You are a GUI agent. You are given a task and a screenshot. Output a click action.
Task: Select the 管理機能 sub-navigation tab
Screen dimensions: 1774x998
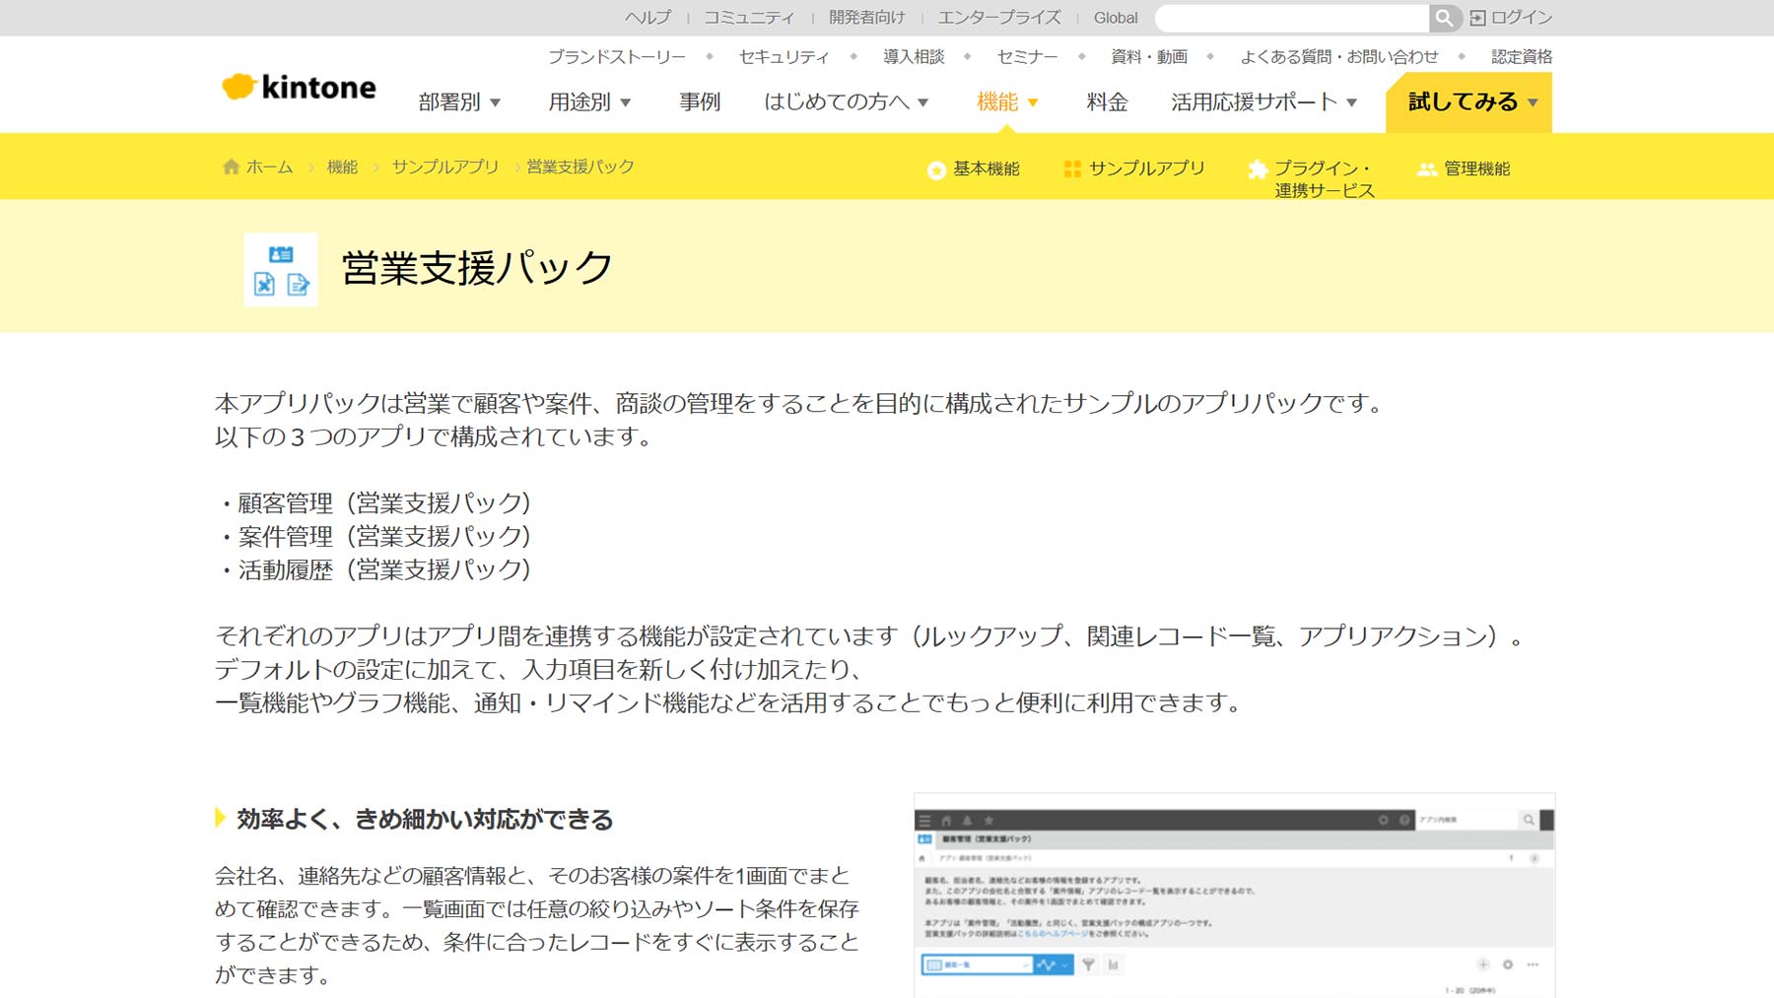coord(1464,168)
